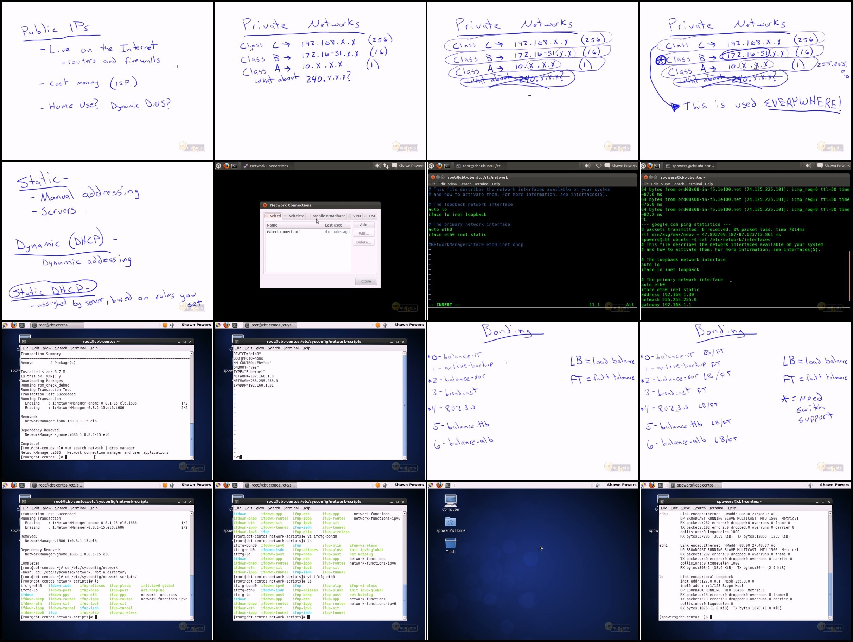
Task: Click the scrollbar of the vi window showing DEVICE="eth0"
Action: [405, 406]
